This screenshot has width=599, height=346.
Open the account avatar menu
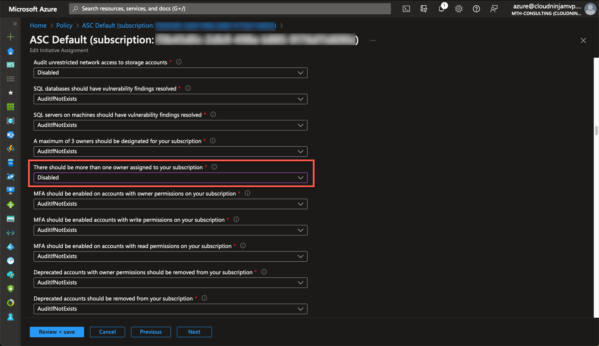590,9
